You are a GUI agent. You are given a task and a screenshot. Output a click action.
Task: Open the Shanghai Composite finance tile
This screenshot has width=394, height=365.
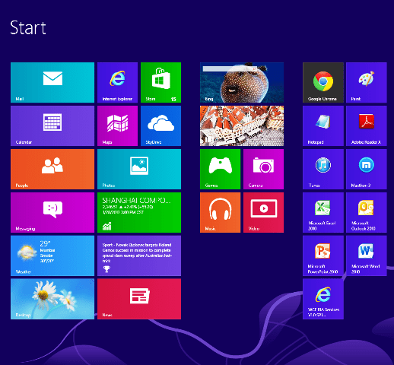click(x=139, y=212)
